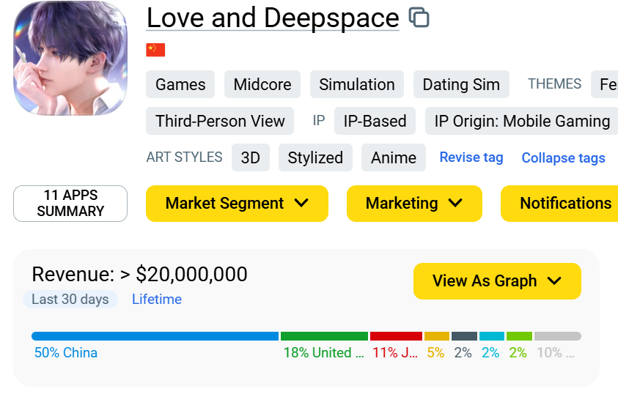Image resolution: width=618 pixels, height=405 pixels.
Task: Open the Love and Deepspace app icon
Action: click(x=70, y=59)
